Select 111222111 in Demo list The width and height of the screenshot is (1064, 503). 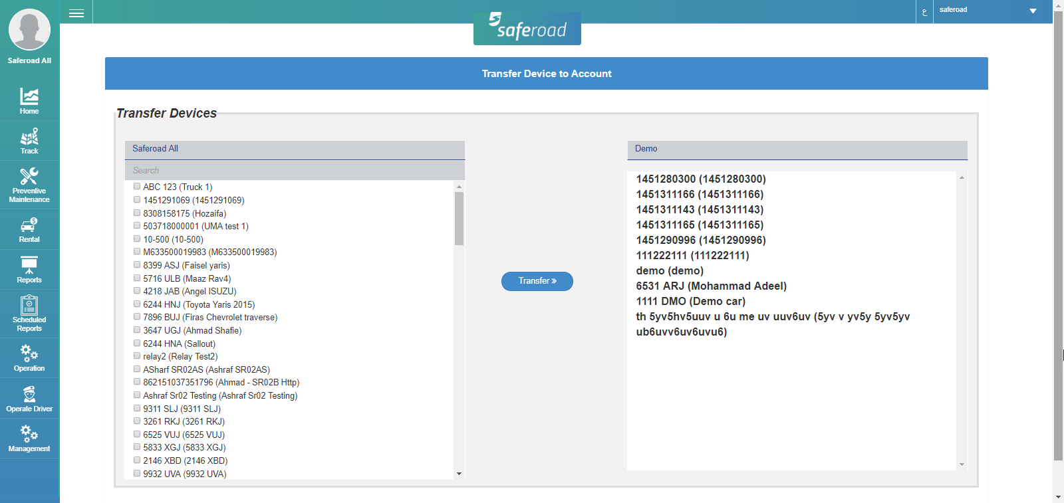(x=692, y=255)
